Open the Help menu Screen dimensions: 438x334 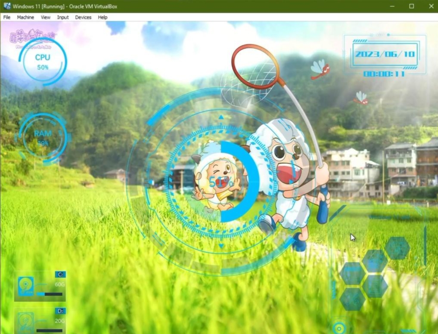point(103,17)
